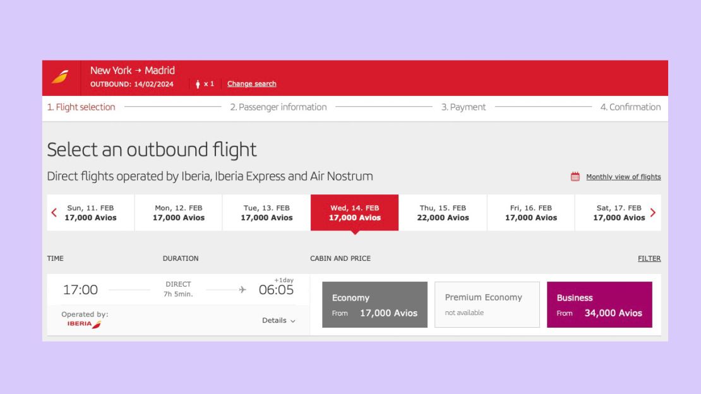Image resolution: width=701 pixels, height=394 pixels.
Task: Choose Business from 34,000 Avios
Action: 599,304
